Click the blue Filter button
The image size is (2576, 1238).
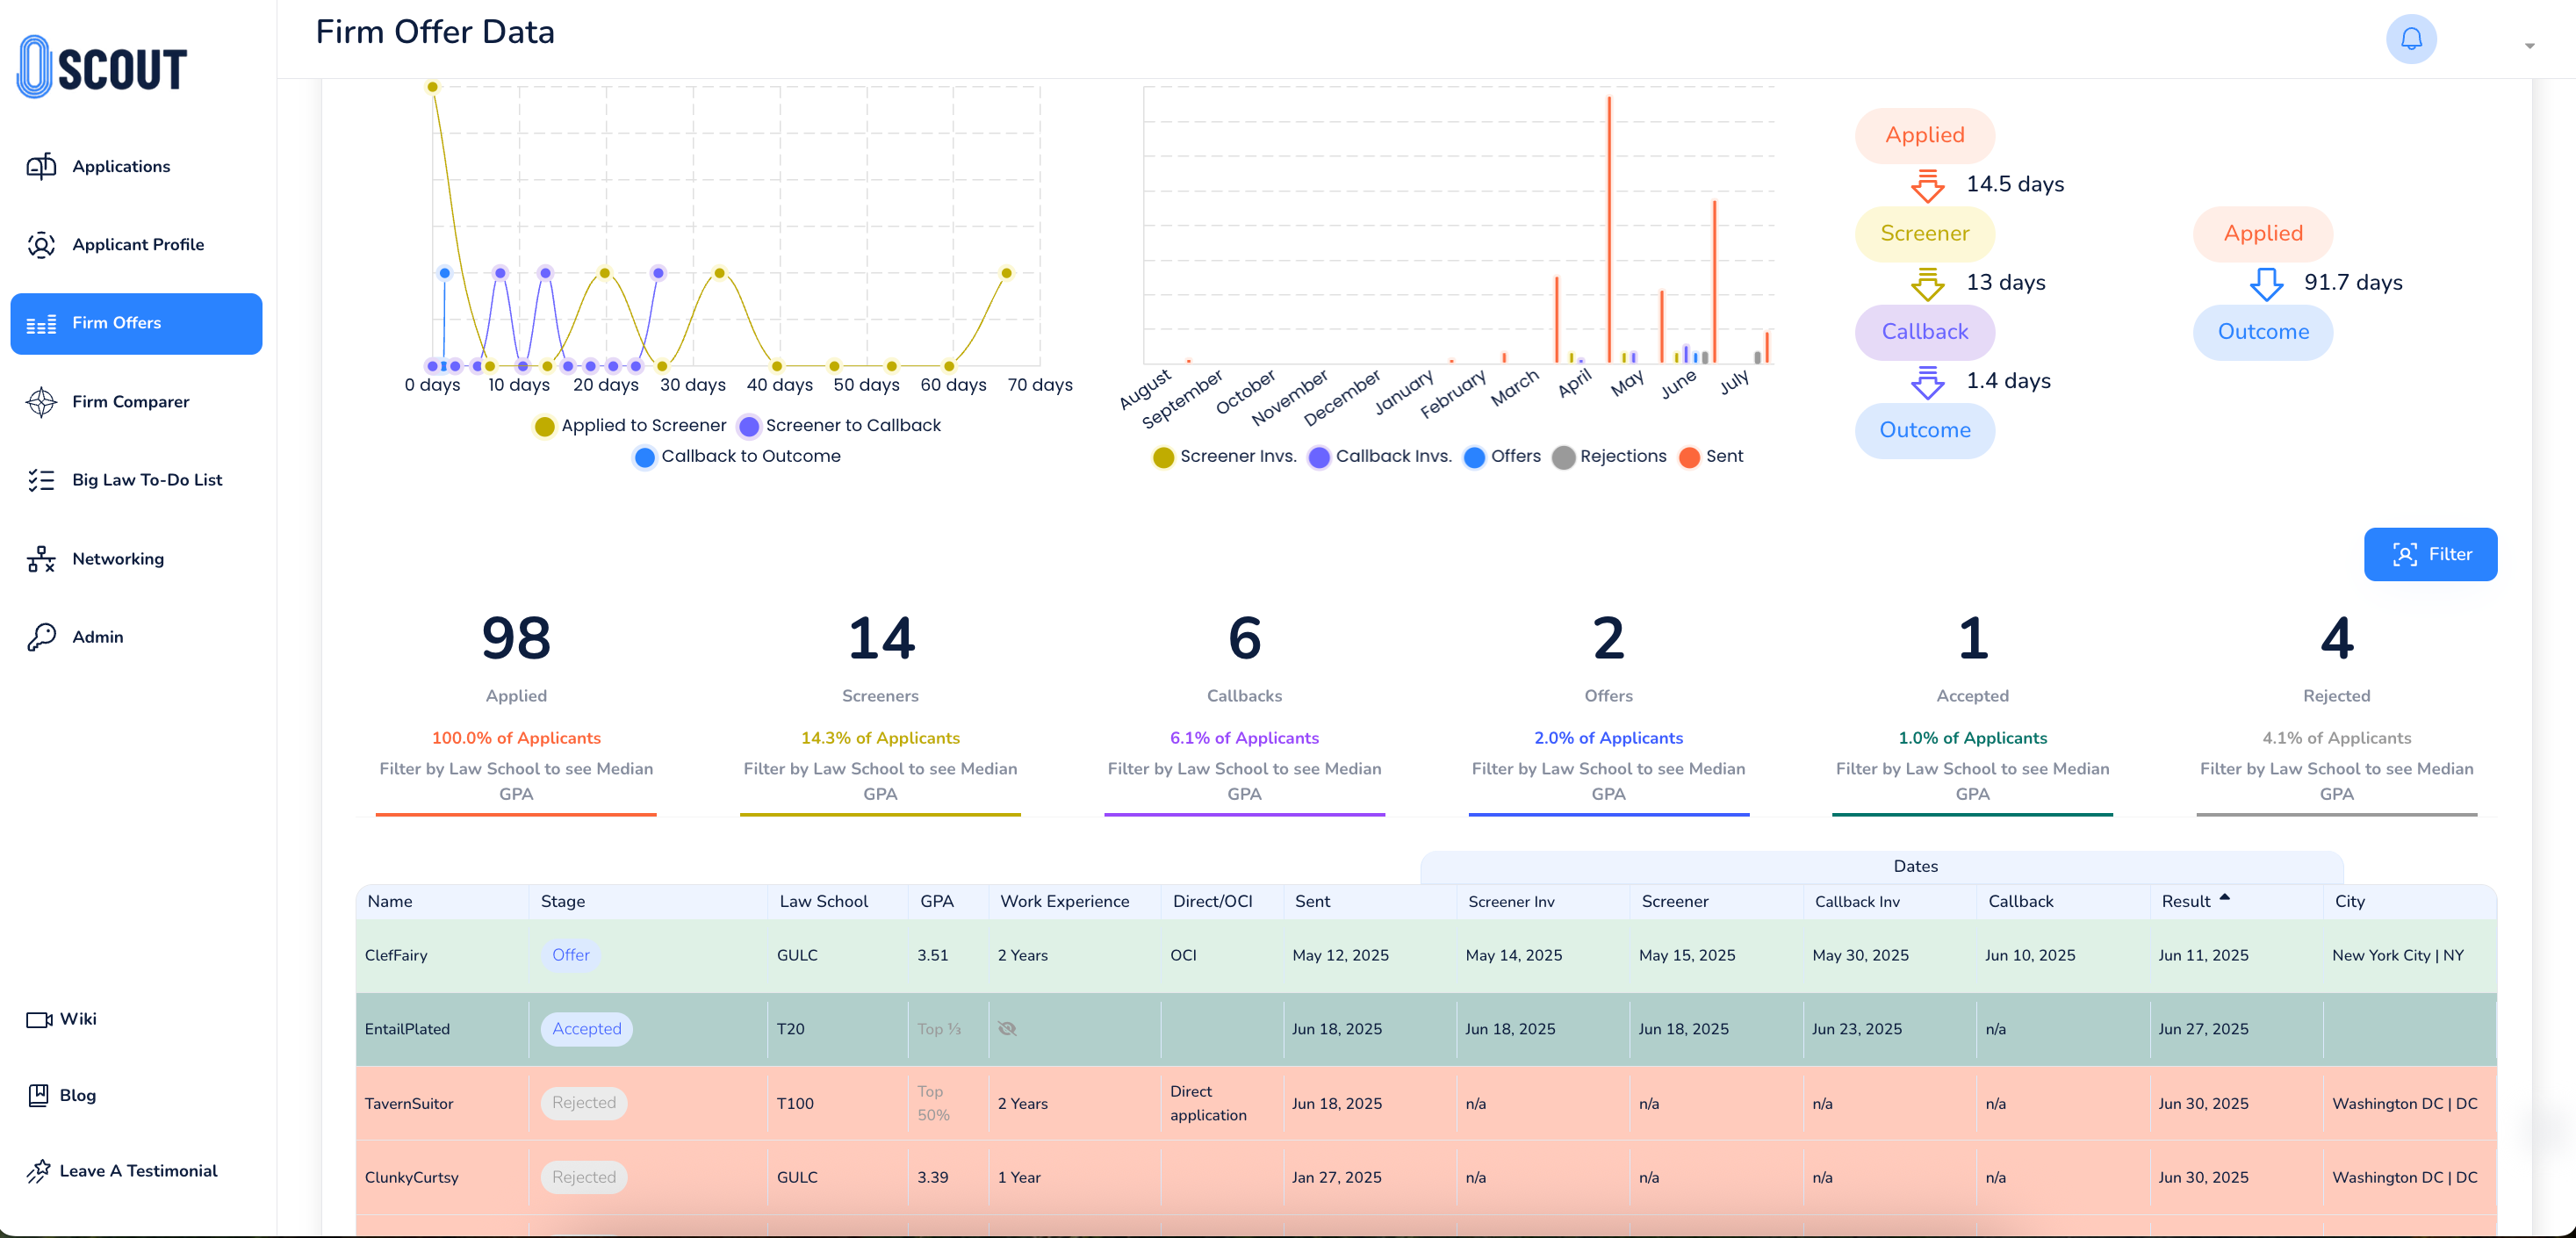tap(2429, 554)
